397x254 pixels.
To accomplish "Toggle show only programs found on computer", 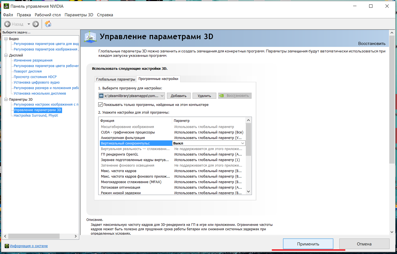I will click(100, 105).
